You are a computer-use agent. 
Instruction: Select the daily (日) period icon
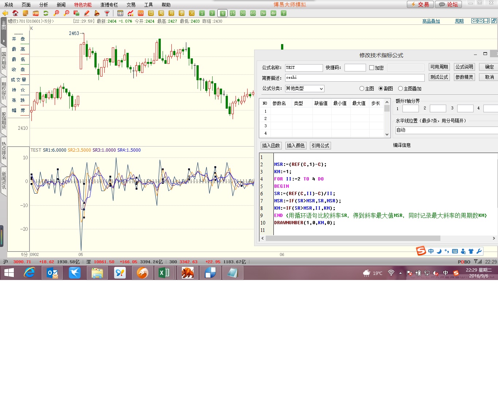[x=151, y=13]
